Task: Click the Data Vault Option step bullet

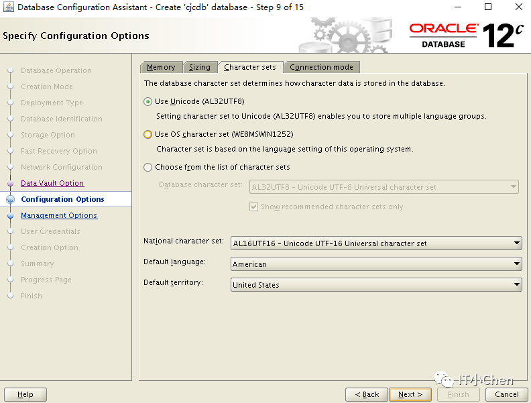Action: point(11,183)
